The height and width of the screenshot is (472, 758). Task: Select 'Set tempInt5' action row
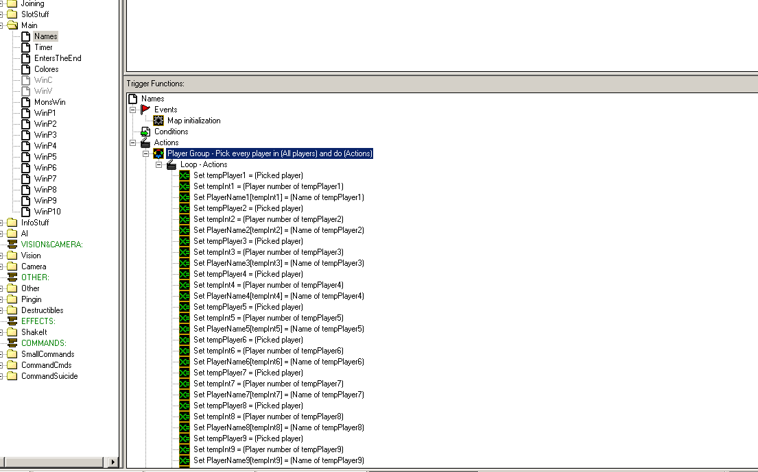[x=268, y=318]
